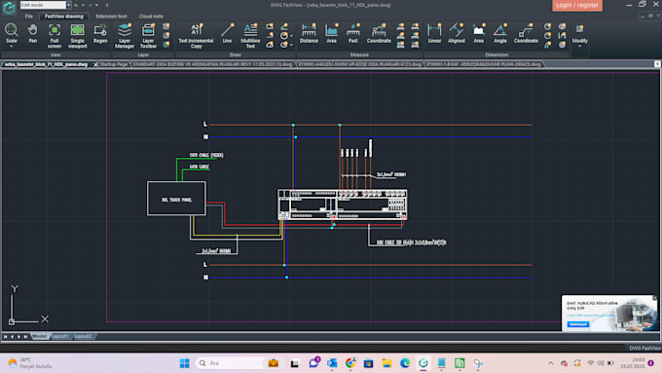Open the File menu
This screenshot has width=662, height=373.
coord(28,16)
